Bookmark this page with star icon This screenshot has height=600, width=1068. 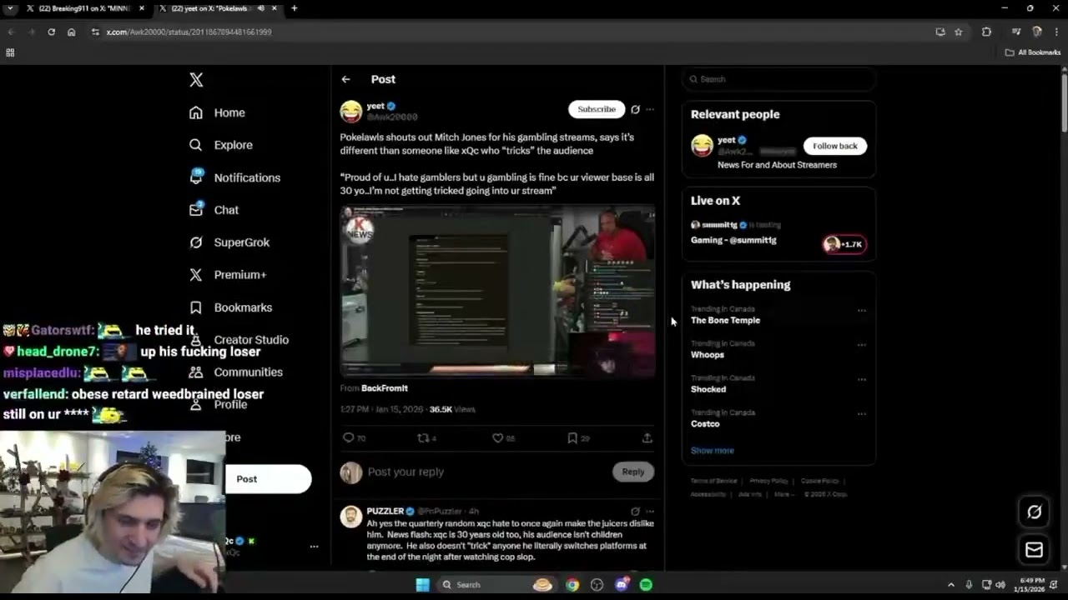[x=959, y=32]
